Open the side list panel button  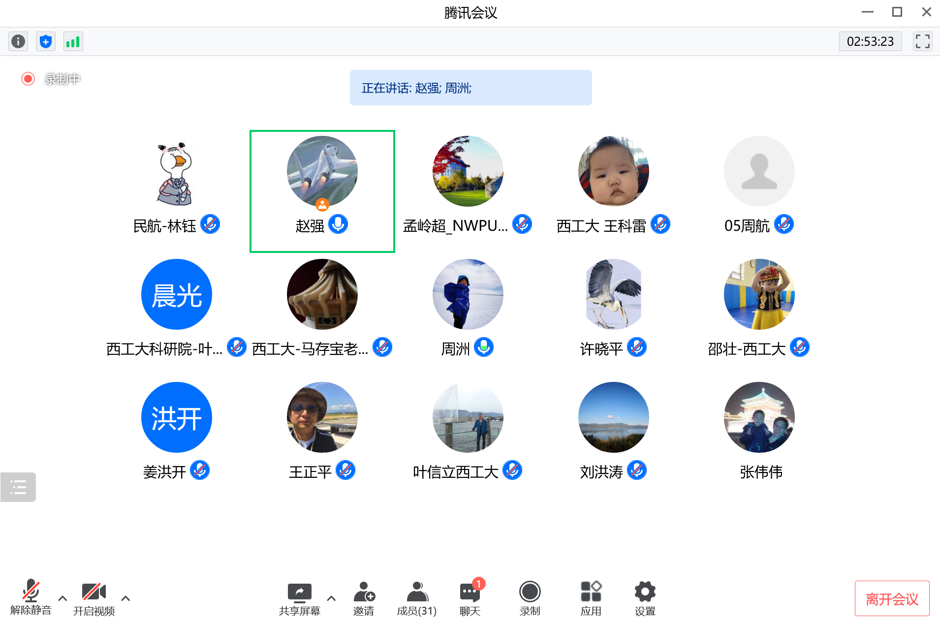18,487
